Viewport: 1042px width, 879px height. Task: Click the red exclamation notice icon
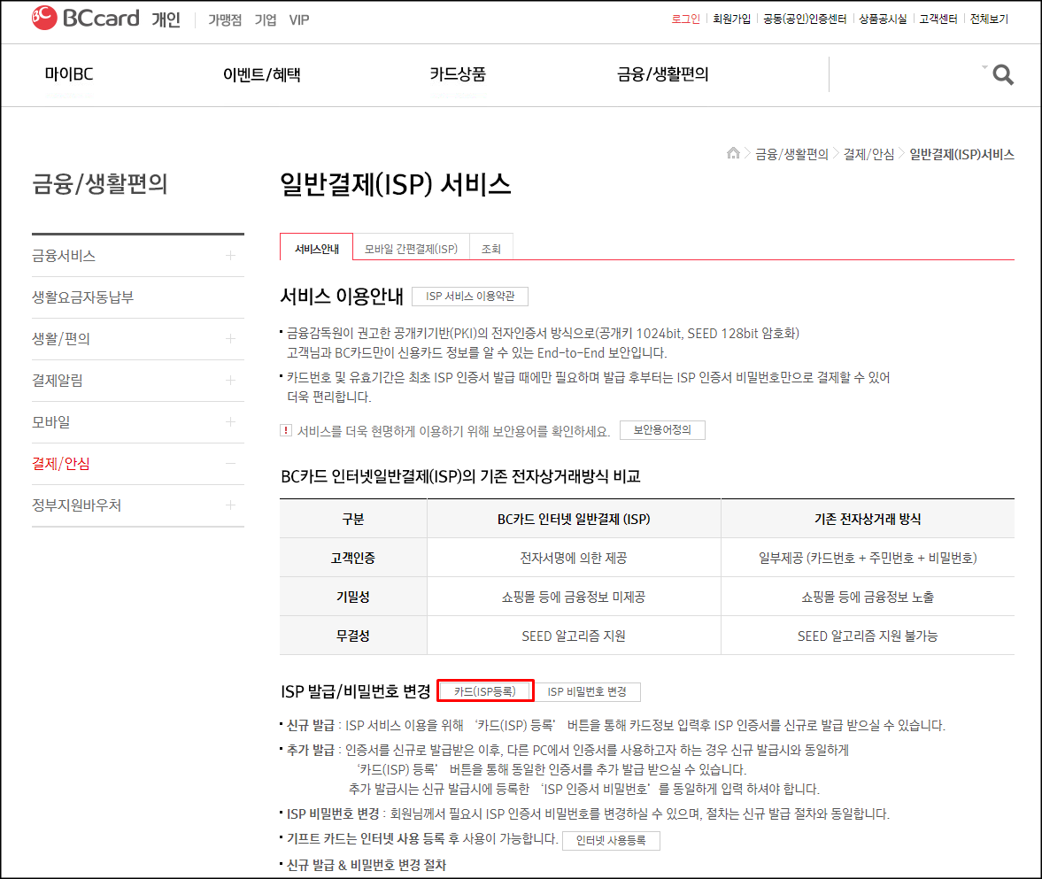point(288,430)
